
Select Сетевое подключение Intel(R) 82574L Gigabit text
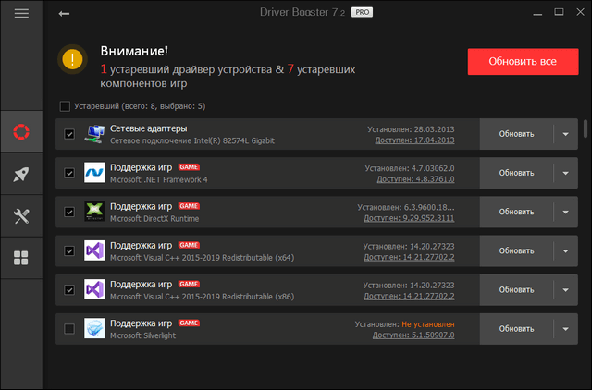(x=192, y=140)
